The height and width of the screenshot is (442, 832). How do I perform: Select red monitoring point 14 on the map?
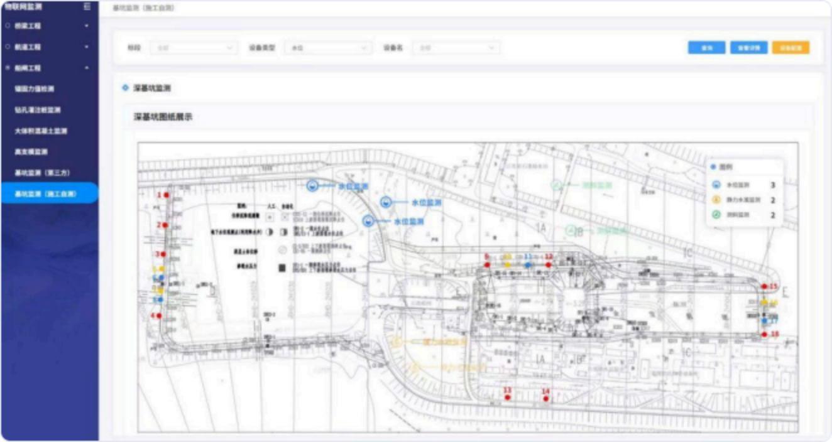(x=545, y=399)
